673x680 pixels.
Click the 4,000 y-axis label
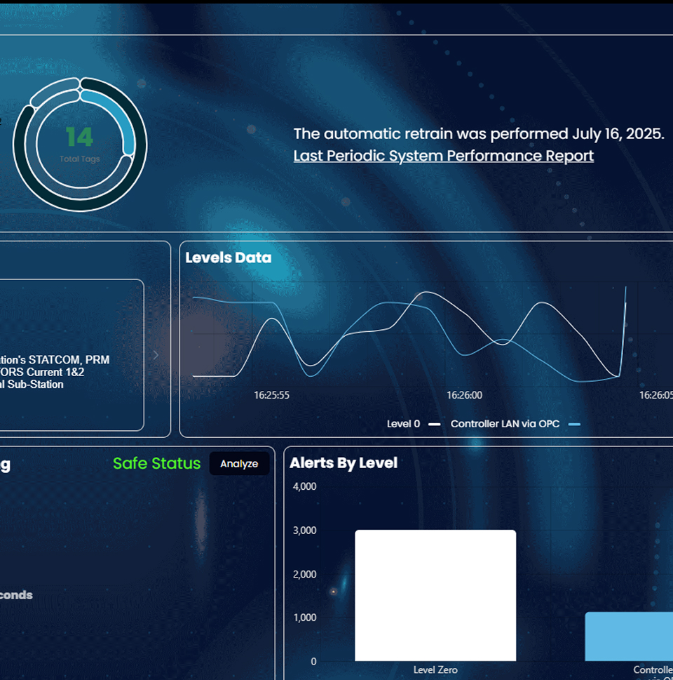pyautogui.click(x=305, y=486)
